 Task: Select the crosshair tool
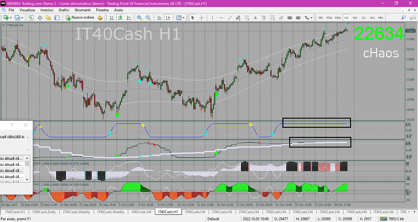point(201,18)
